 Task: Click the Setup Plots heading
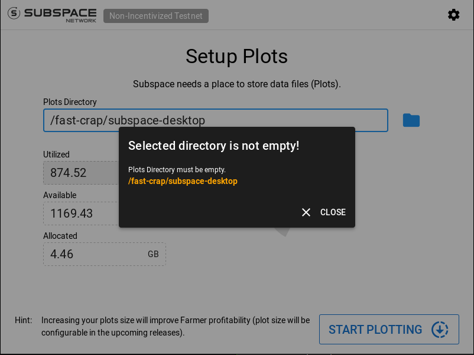pyautogui.click(x=236, y=57)
